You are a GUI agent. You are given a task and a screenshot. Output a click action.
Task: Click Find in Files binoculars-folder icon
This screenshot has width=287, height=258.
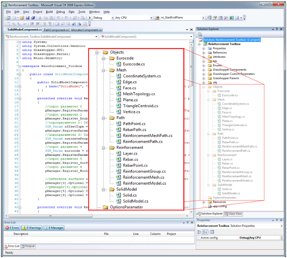point(157,18)
